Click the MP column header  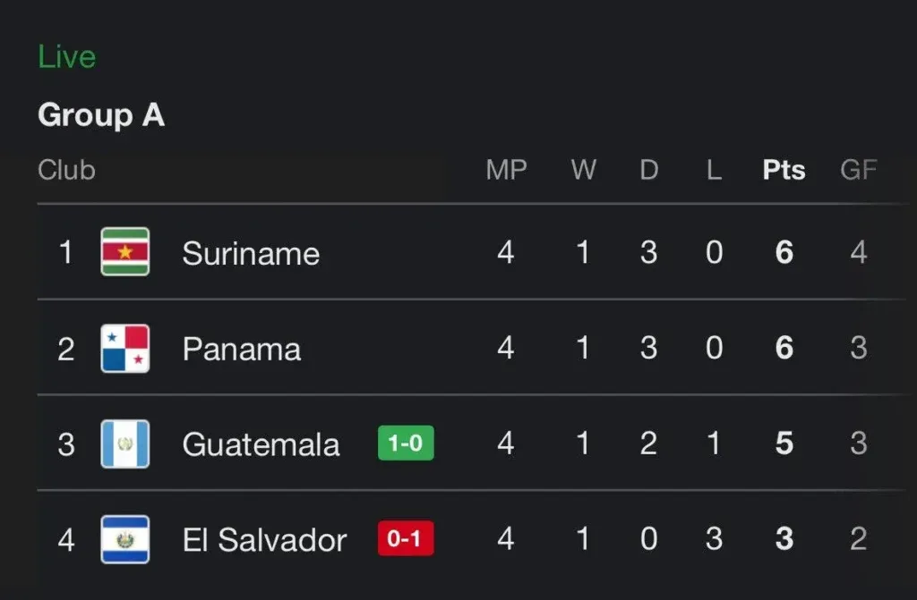tap(506, 170)
